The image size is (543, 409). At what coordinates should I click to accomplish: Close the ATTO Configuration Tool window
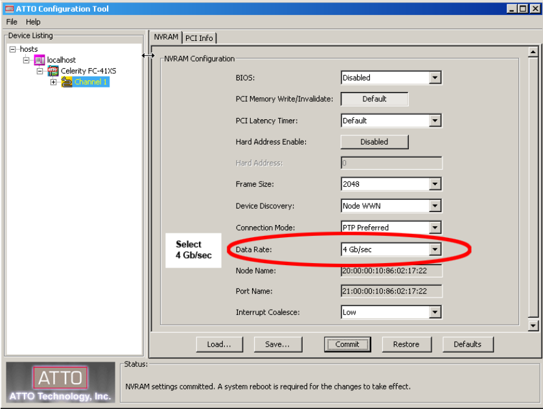click(x=535, y=8)
